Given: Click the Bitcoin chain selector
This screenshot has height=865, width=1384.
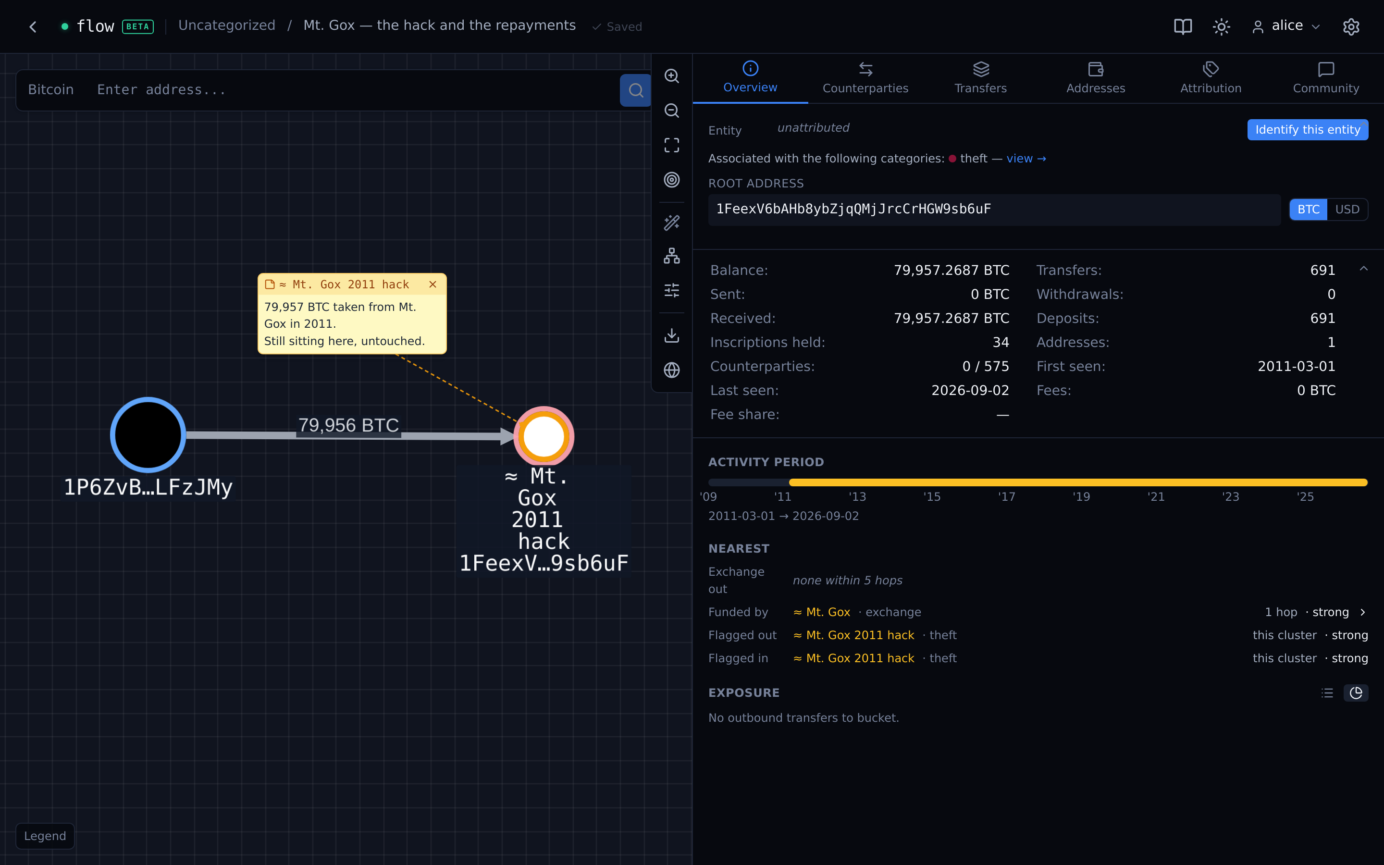Looking at the screenshot, I should click(x=51, y=90).
